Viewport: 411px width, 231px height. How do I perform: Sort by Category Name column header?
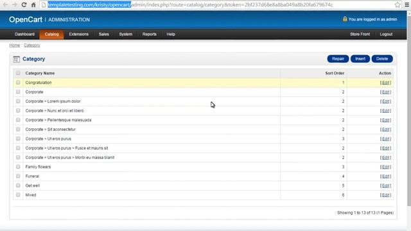[40, 73]
